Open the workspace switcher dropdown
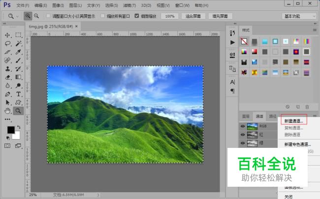This screenshot has height=199, width=320. point(299,16)
